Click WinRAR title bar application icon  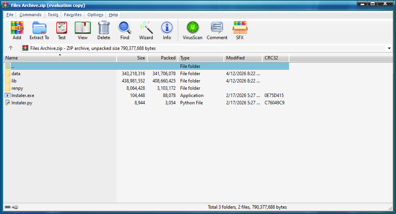click(5, 5)
